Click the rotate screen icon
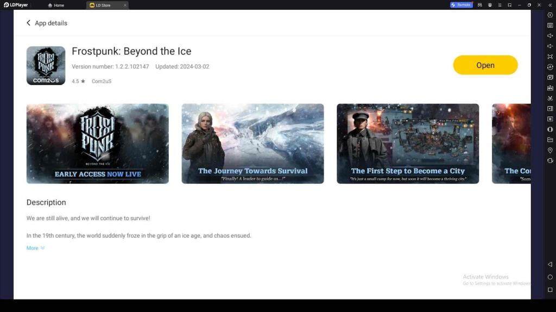Viewport: 556px width, 312px height. [550, 160]
